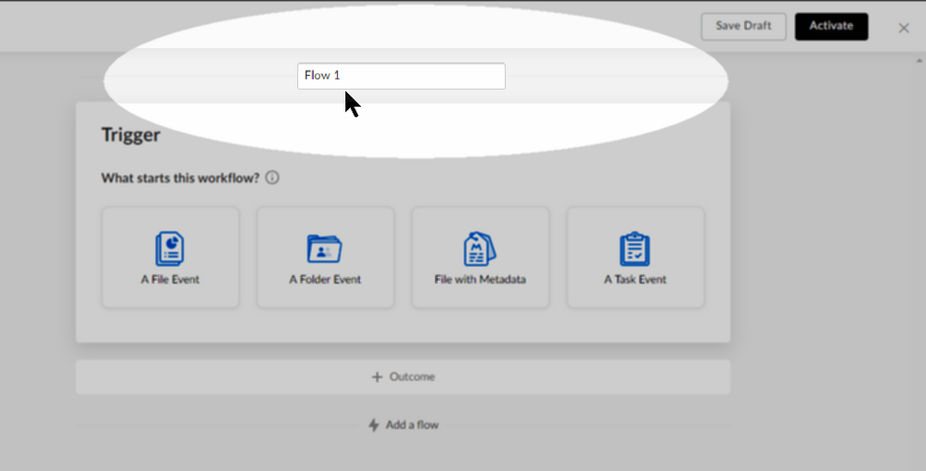Viewport: 926px width, 471px height.
Task: Activate the workflow
Action: pos(831,27)
